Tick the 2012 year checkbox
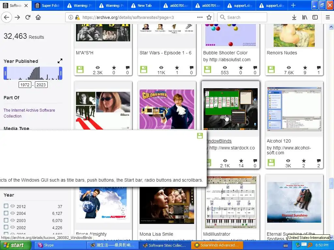Screen dimensions: 334x250 point(6,206)
